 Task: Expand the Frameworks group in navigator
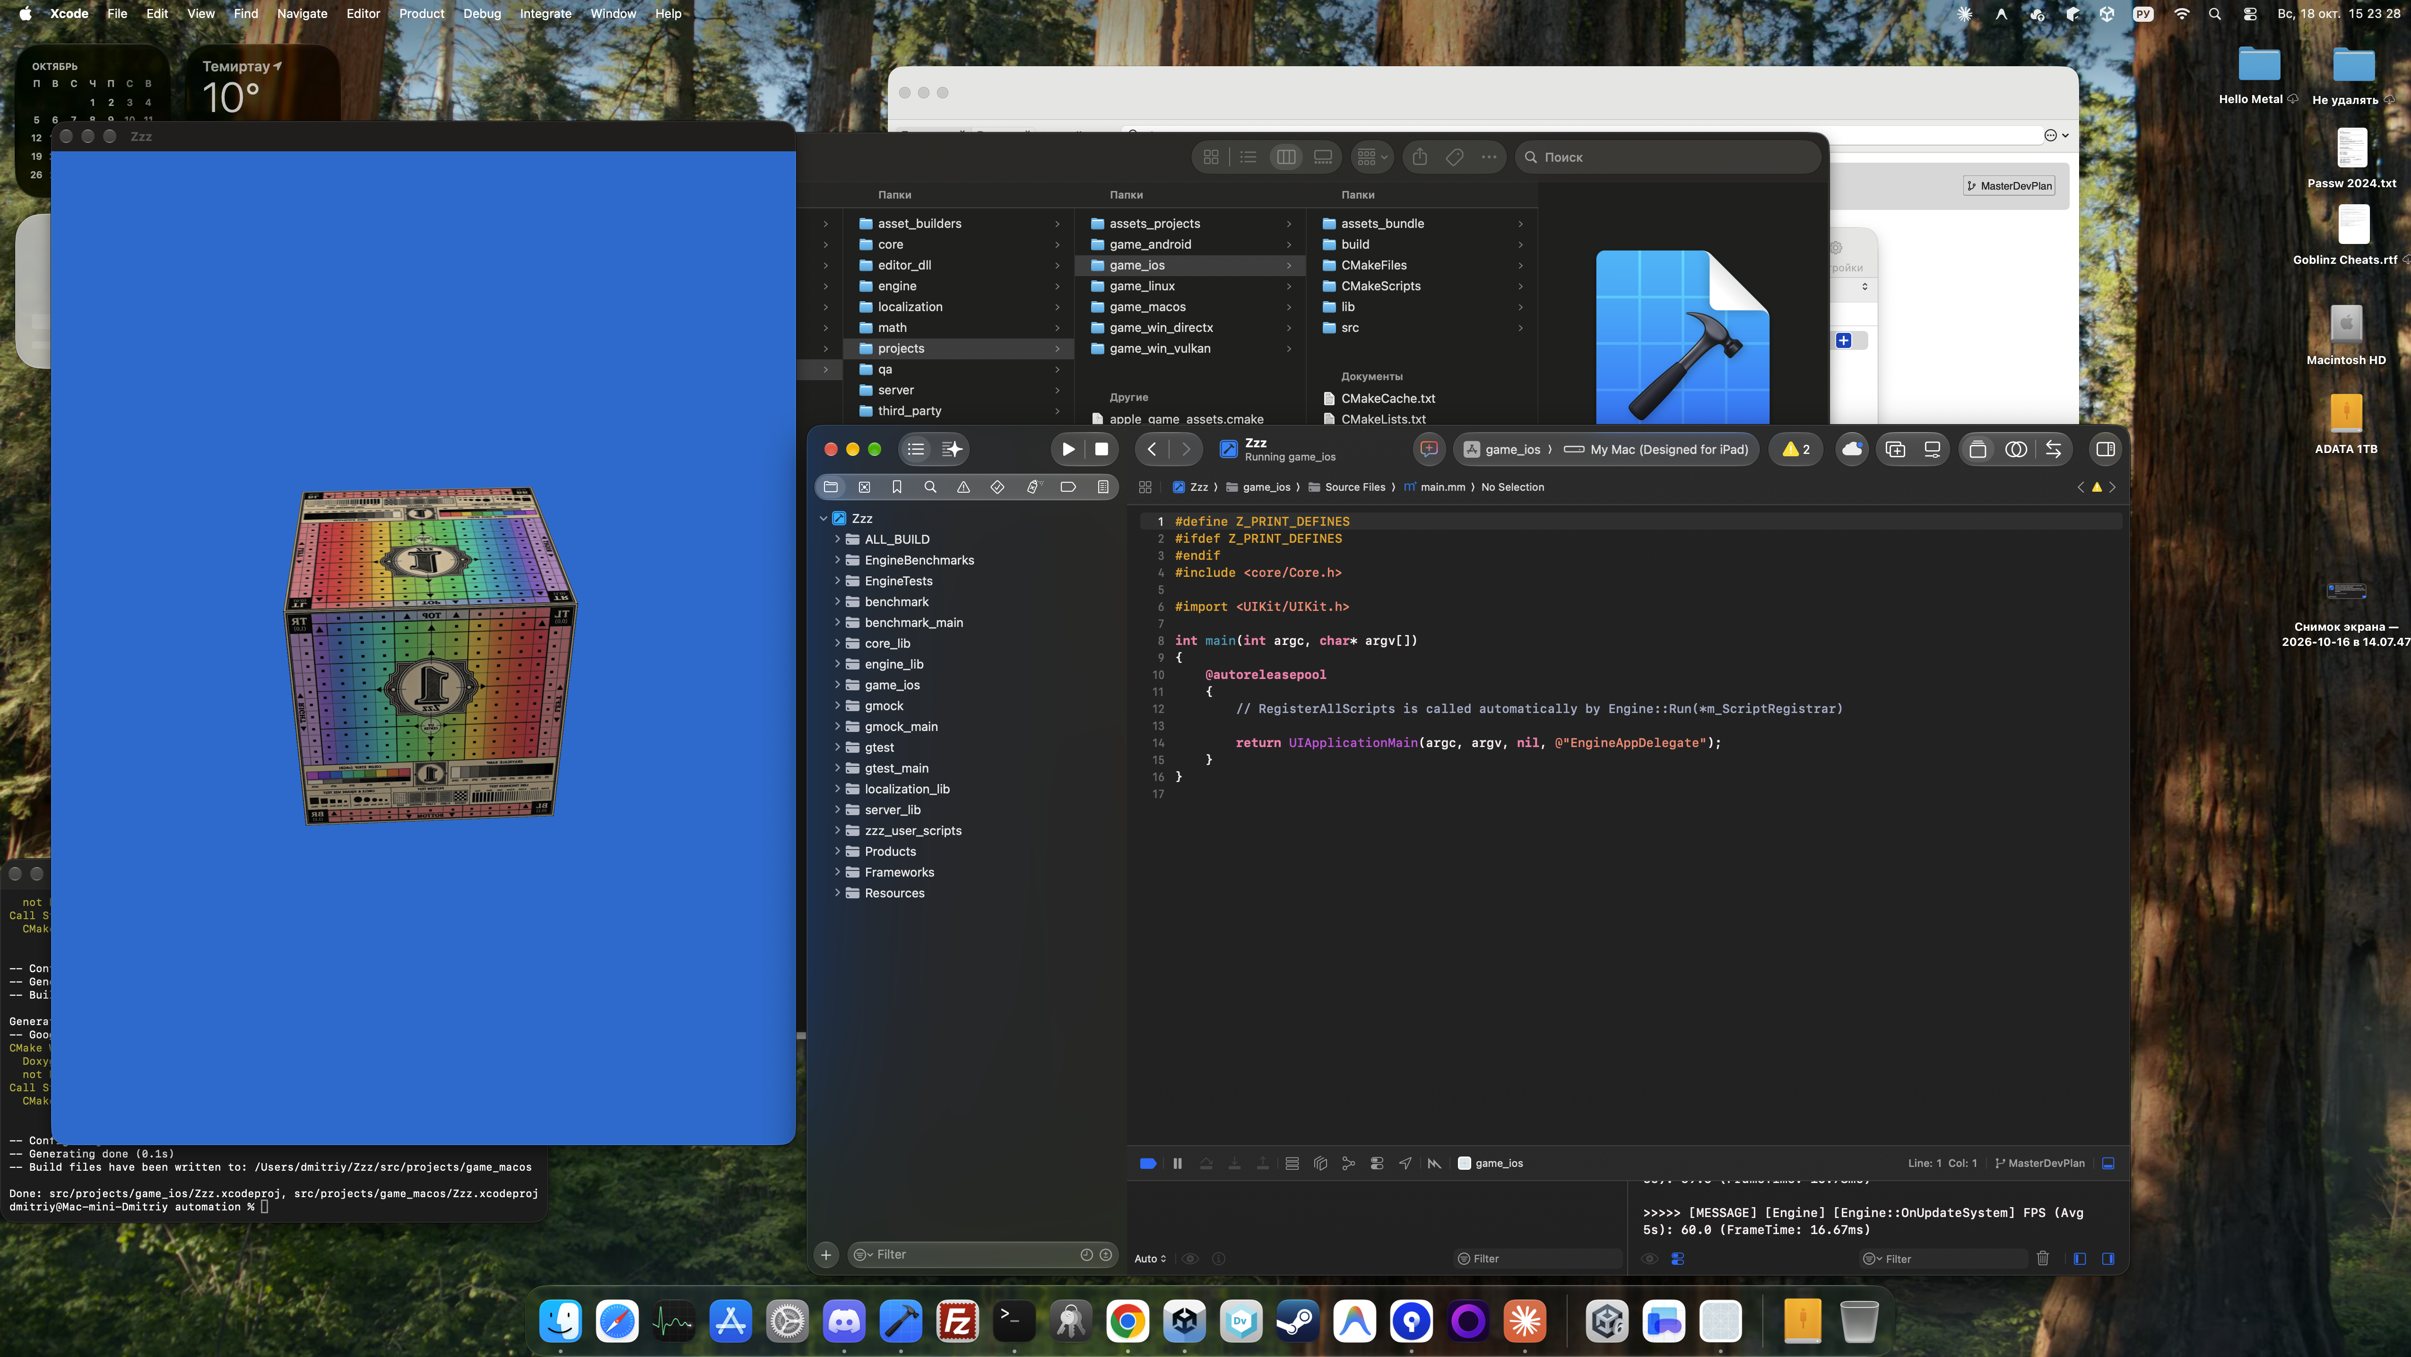(x=837, y=872)
